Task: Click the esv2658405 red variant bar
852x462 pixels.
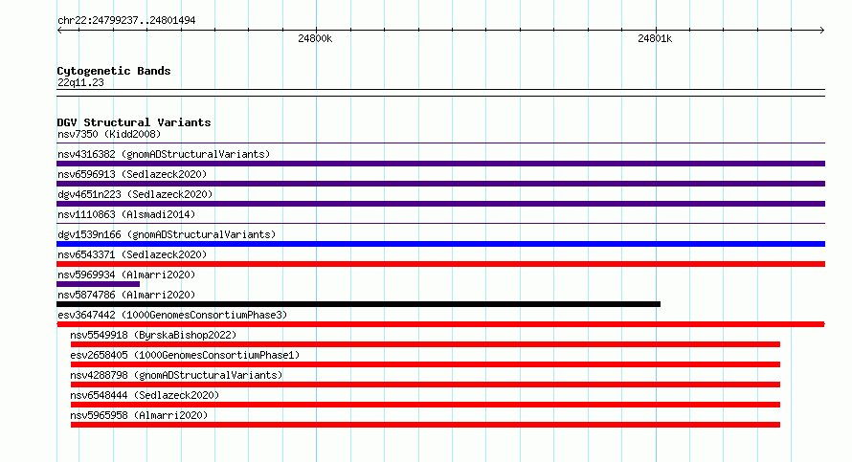Action: [425, 364]
